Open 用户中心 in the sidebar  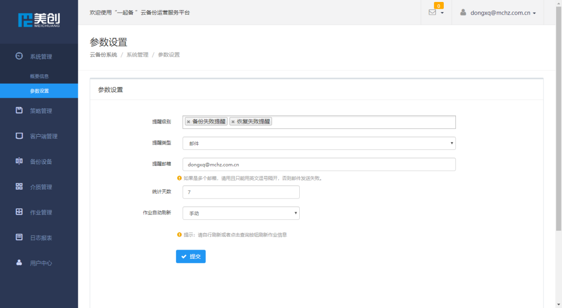point(39,263)
